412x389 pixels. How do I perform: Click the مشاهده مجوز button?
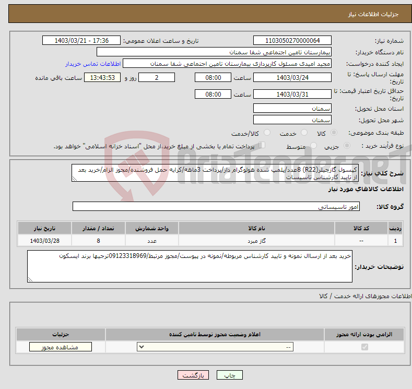[61, 347]
